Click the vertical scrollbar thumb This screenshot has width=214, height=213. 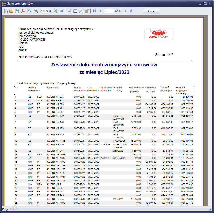click(x=210, y=24)
